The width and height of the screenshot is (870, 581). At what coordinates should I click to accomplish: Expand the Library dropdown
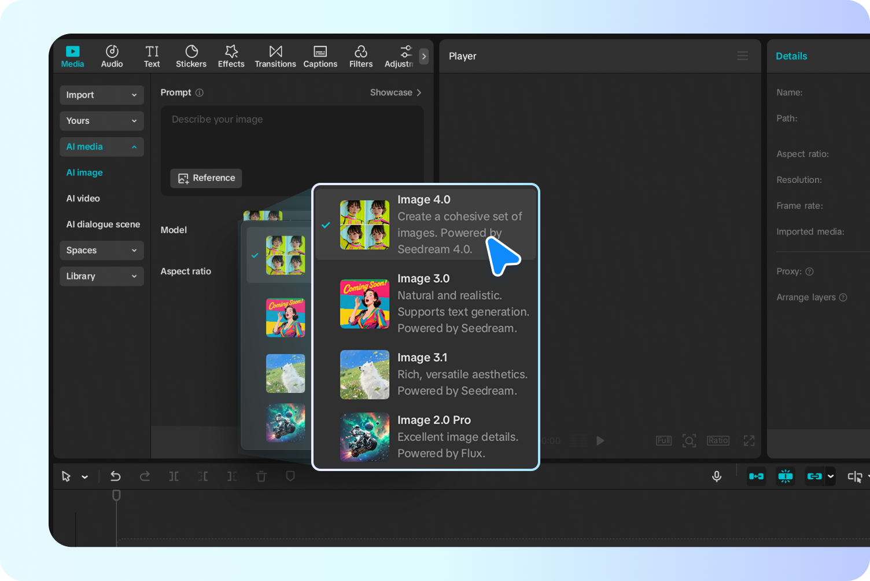102,277
